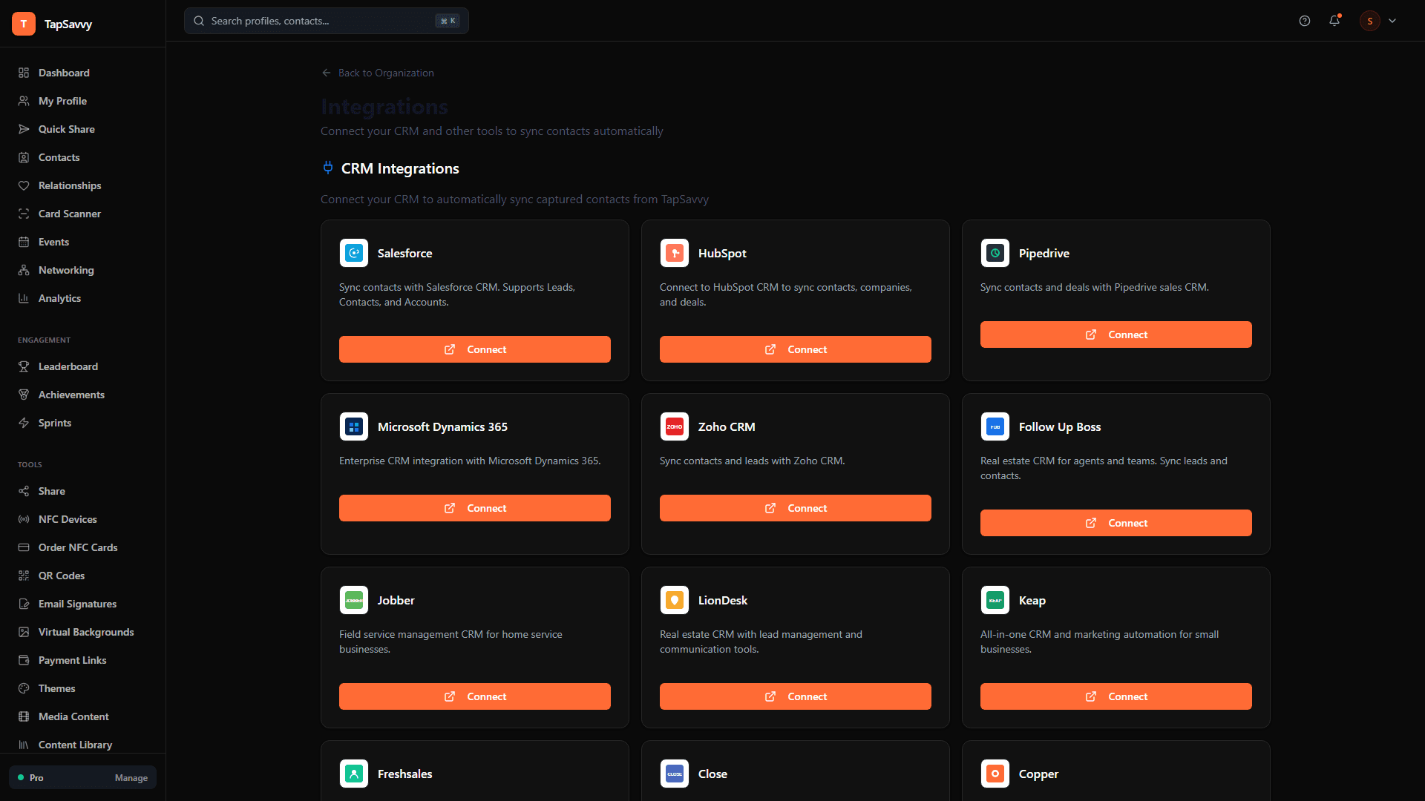Screen dimensions: 1425x801
Task: Open the help question mark icon
Action: [1305, 21]
